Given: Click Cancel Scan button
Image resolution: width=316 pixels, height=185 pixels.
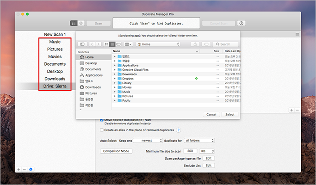Looking at the screenshot, I should (x=219, y=24).
